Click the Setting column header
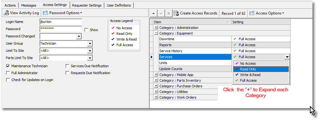Image resolution: width=320 pixels, height=120 pixels. (x=261, y=22)
